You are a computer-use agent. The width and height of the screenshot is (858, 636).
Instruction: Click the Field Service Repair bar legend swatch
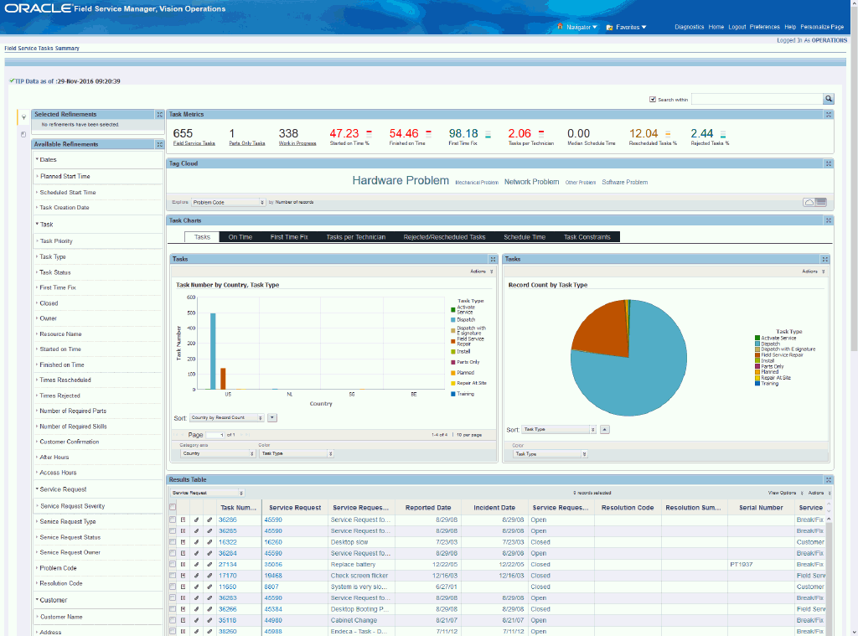coord(453,342)
